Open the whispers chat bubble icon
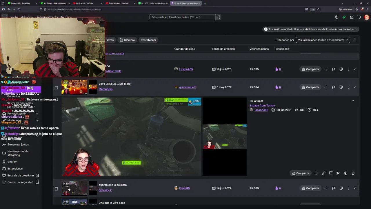The height and width of the screenshot is (209, 371). [359, 17]
